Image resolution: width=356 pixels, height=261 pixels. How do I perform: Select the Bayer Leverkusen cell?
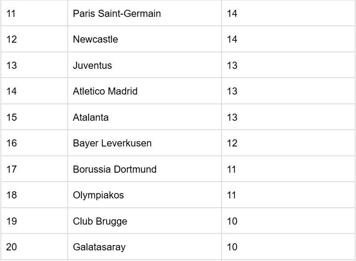coord(112,143)
